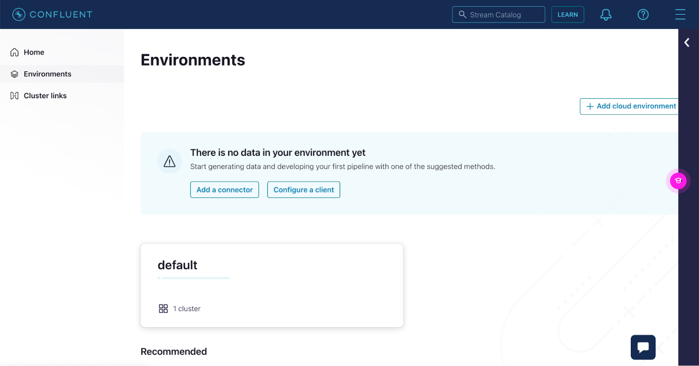Image resolution: width=699 pixels, height=366 pixels.
Task: Click the plus icon on Add cloud environment
Action: [590, 106]
